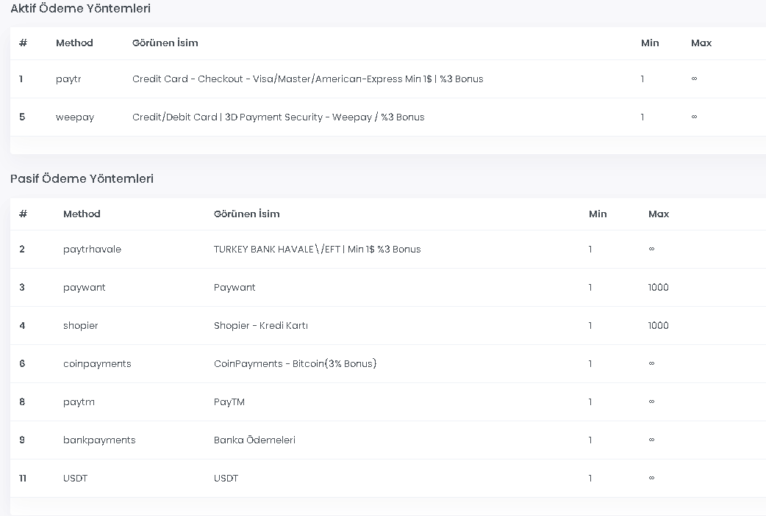Viewport: 766px width, 516px height.
Task: Click the 1000 max value for paywant
Action: pos(658,287)
